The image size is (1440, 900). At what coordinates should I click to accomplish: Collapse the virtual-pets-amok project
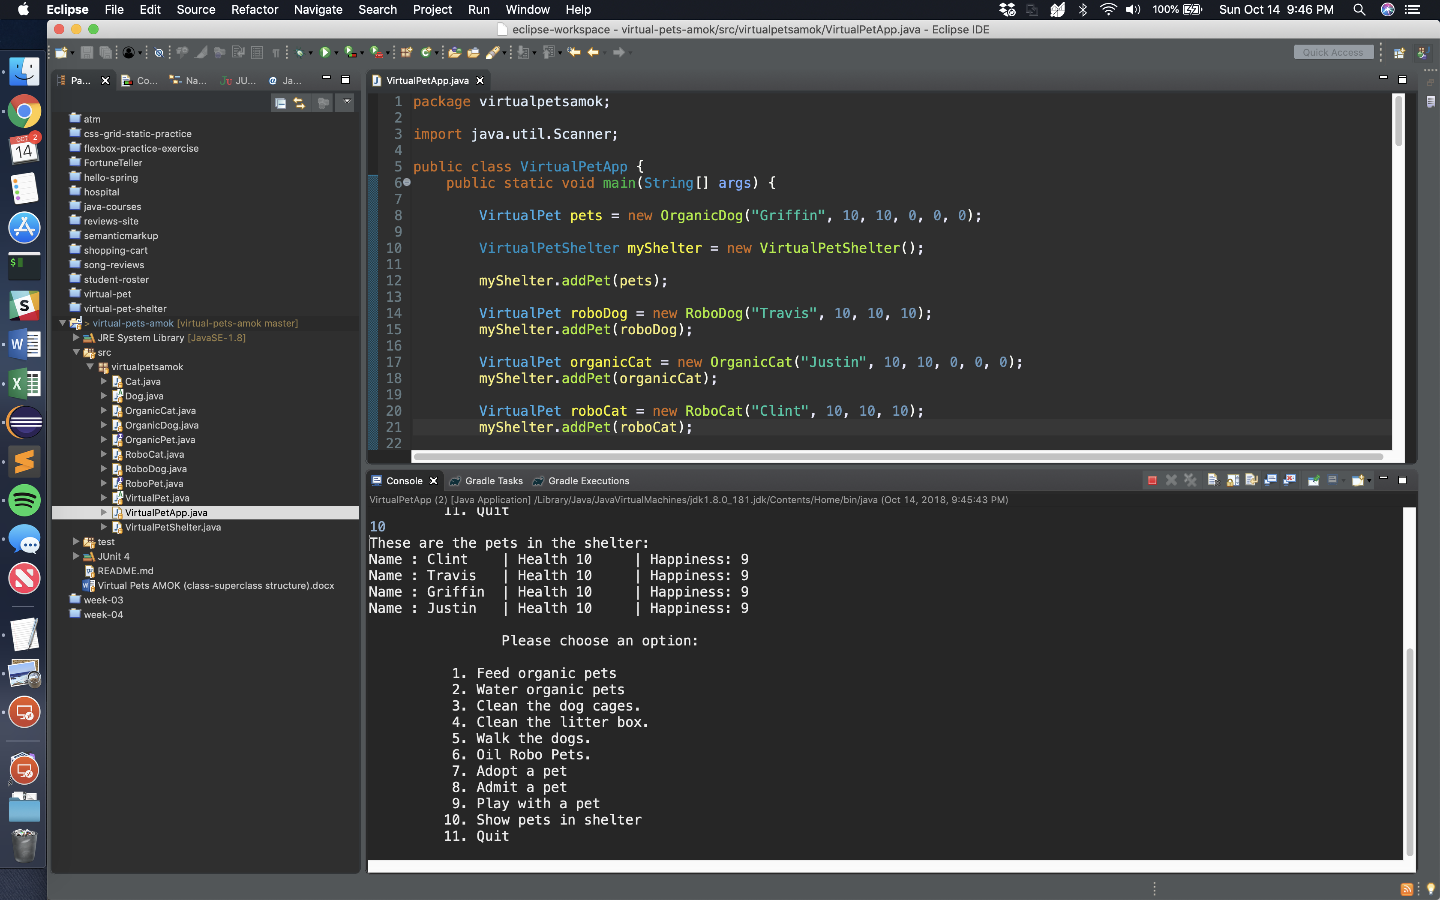[x=63, y=323]
